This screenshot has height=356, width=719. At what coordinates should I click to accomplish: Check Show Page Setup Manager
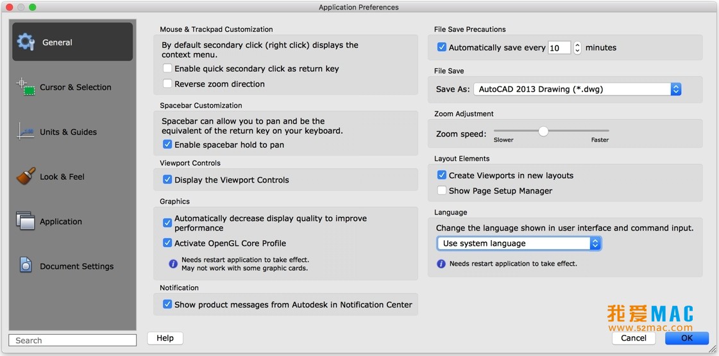(x=441, y=190)
